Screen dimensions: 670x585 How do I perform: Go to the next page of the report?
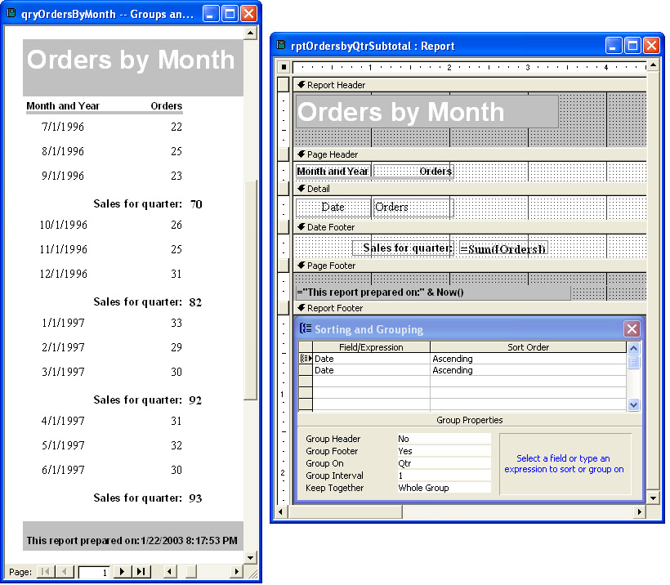click(x=122, y=572)
